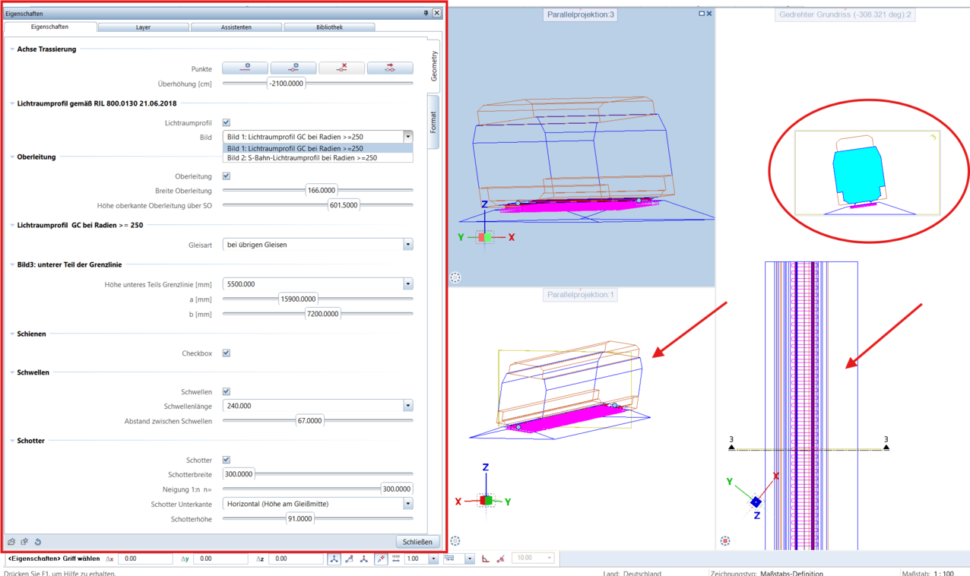The height and width of the screenshot is (576, 970).
Task: Disable the Schotter checkbox
Action: point(227,460)
